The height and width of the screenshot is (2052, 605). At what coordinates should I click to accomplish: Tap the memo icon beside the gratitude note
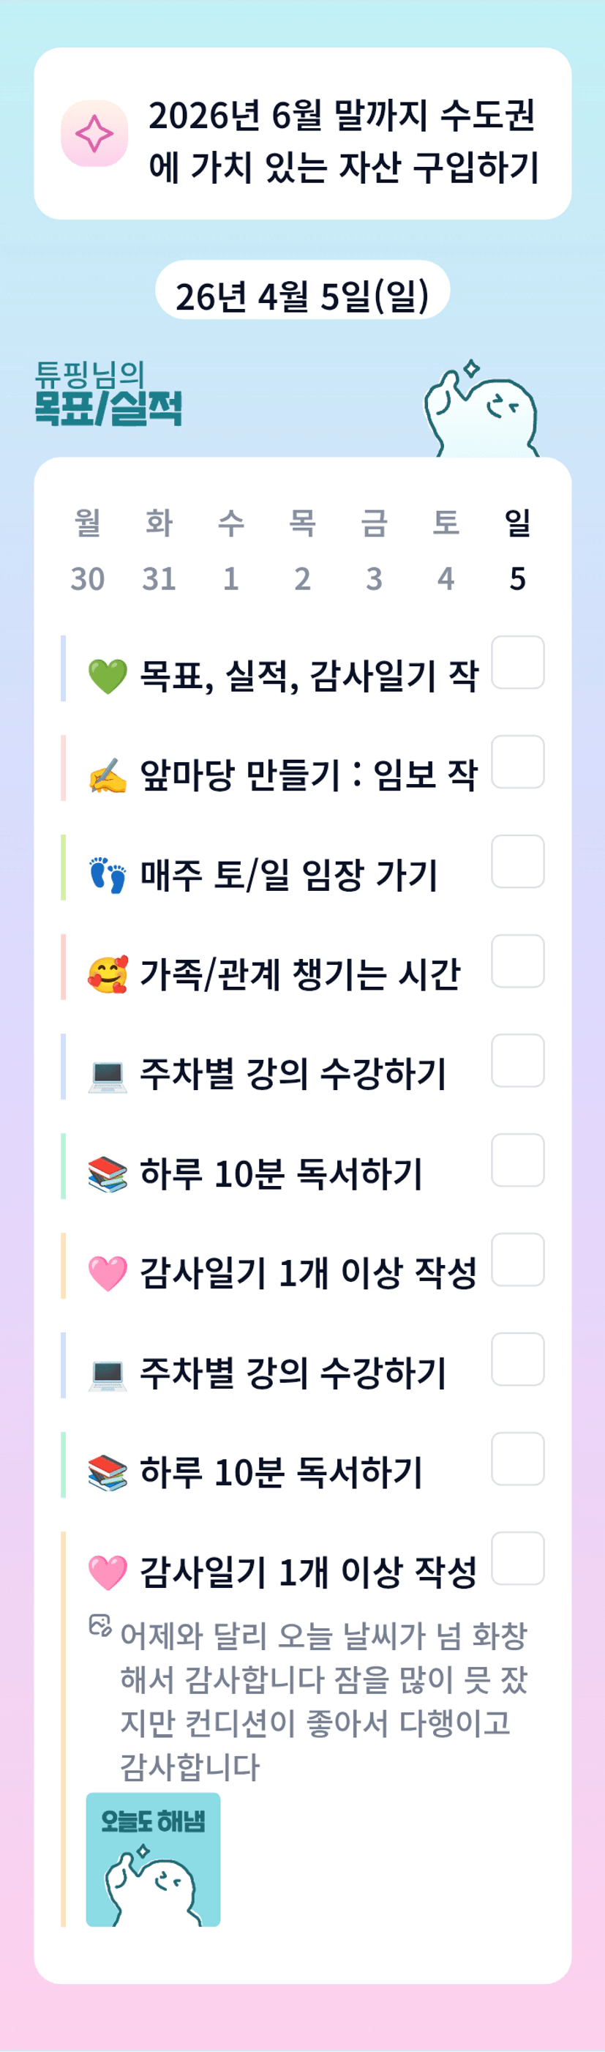99,1625
